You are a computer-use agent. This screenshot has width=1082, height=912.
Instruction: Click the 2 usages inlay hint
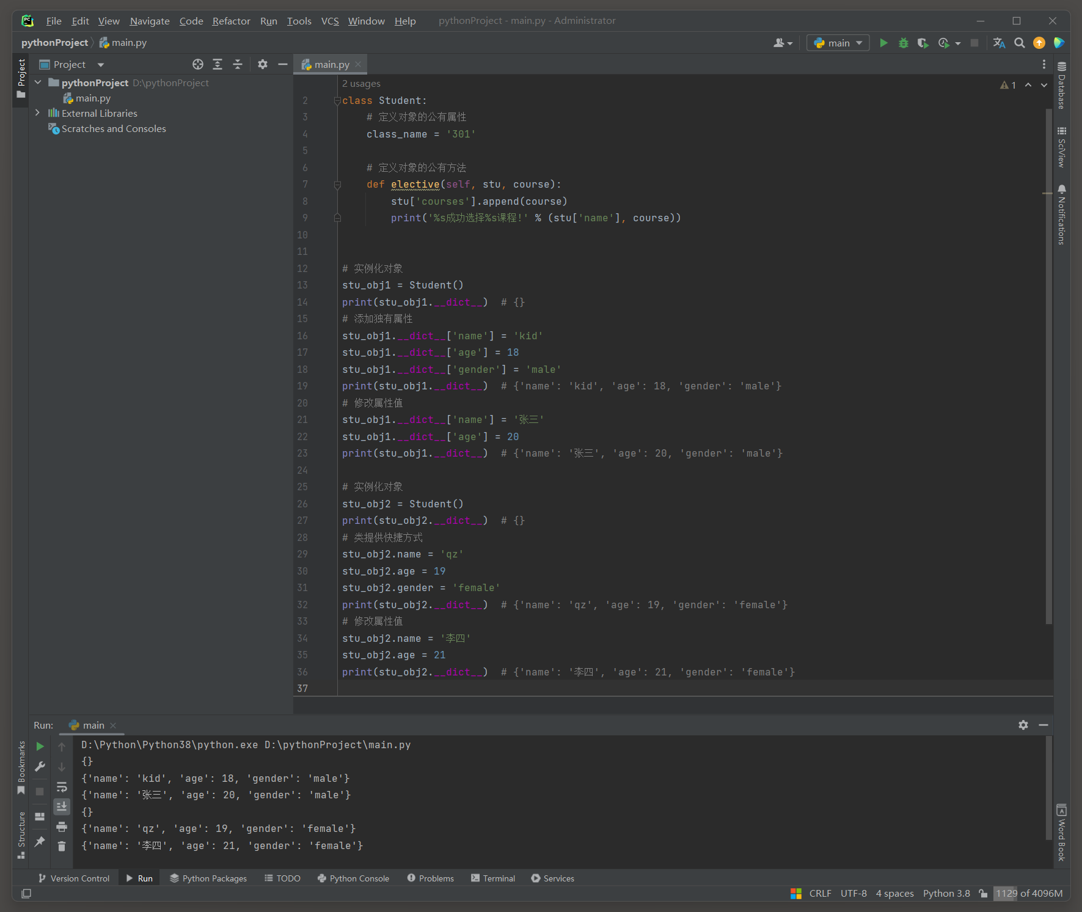pyautogui.click(x=361, y=83)
